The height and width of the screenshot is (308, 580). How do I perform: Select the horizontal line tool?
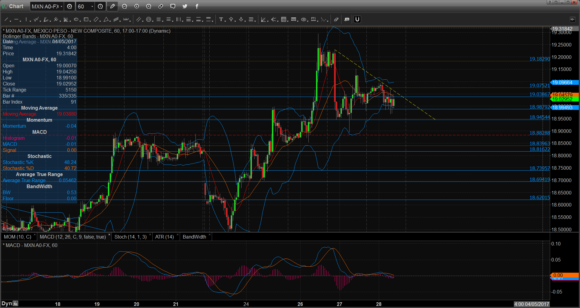[x=16, y=20]
